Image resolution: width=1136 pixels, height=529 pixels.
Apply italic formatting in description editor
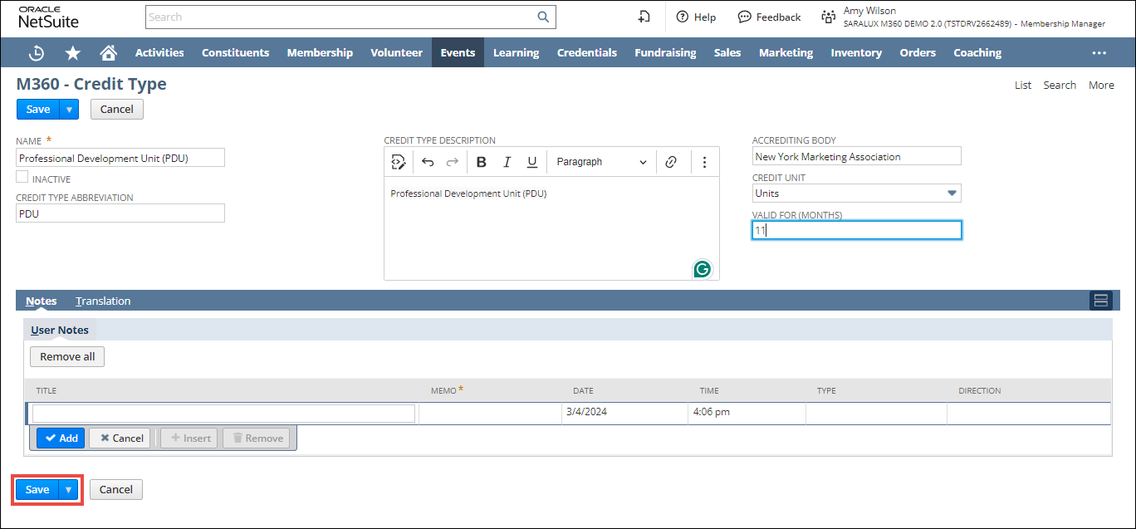507,162
